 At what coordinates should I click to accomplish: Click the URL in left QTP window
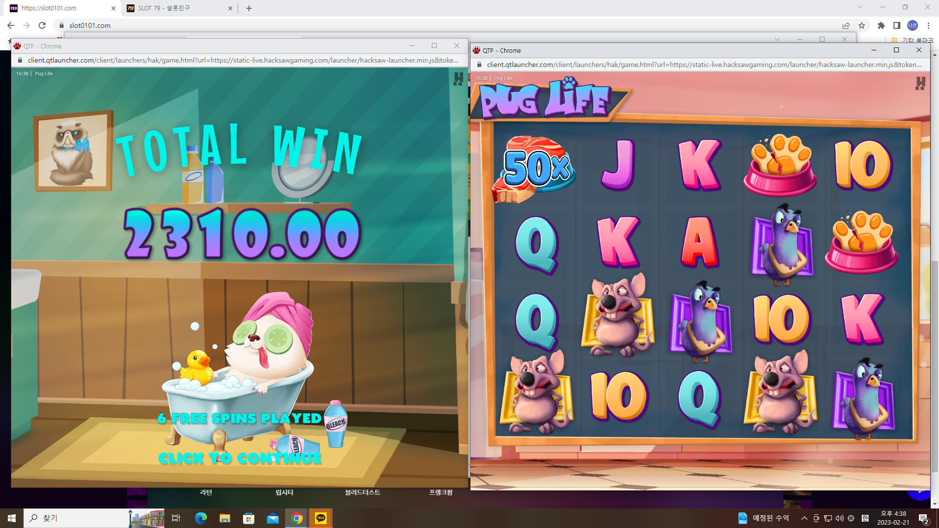(x=243, y=60)
